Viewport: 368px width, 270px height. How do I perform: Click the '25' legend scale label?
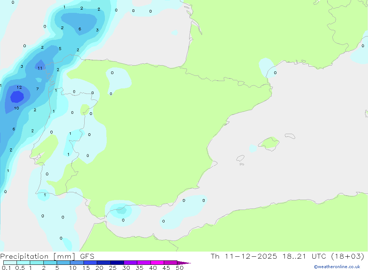(x=113, y=268)
